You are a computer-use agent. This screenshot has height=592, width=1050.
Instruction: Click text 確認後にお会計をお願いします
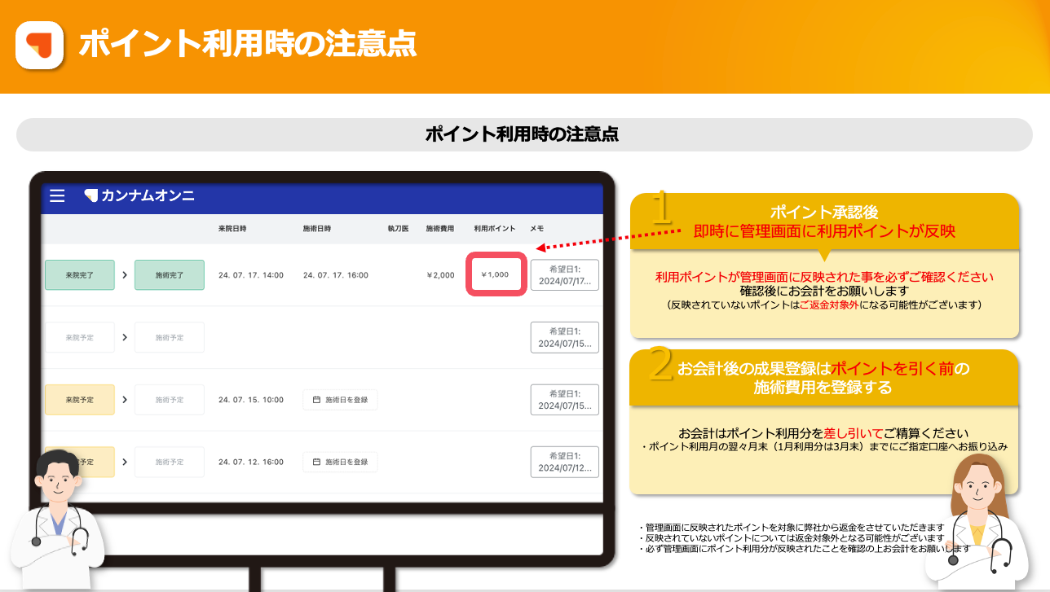(824, 291)
